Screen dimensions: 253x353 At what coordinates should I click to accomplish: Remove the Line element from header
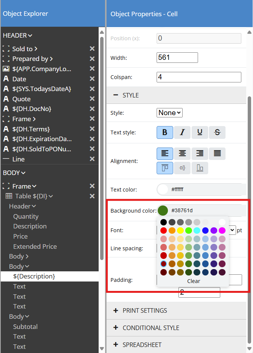92,159
